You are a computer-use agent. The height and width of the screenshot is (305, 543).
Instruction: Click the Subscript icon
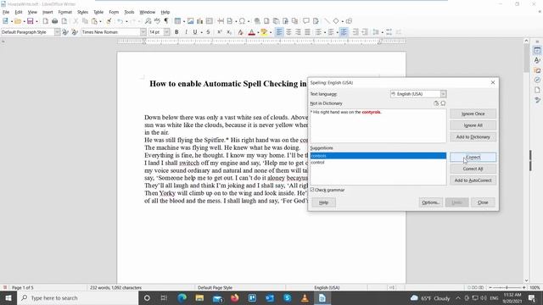tap(229, 32)
